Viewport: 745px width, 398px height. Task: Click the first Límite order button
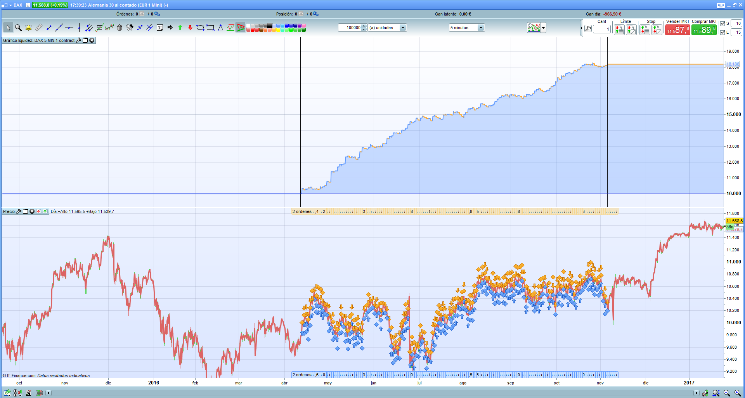tap(619, 29)
